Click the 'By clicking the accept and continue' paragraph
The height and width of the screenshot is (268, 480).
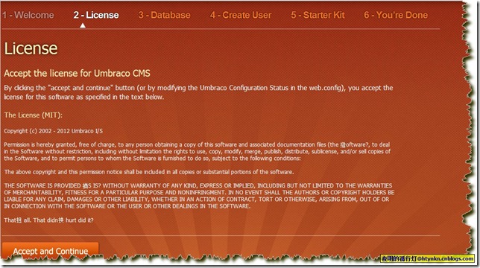click(x=198, y=92)
